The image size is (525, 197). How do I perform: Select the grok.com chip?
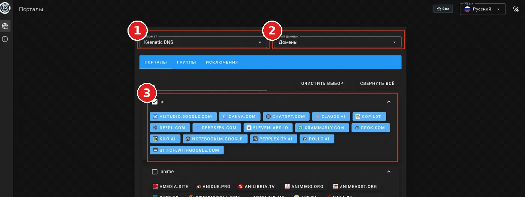(x=370, y=128)
